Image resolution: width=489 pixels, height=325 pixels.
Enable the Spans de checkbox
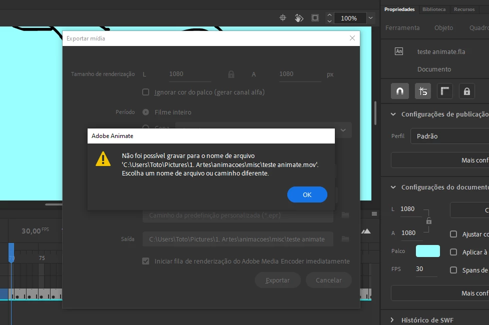click(453, 270)
